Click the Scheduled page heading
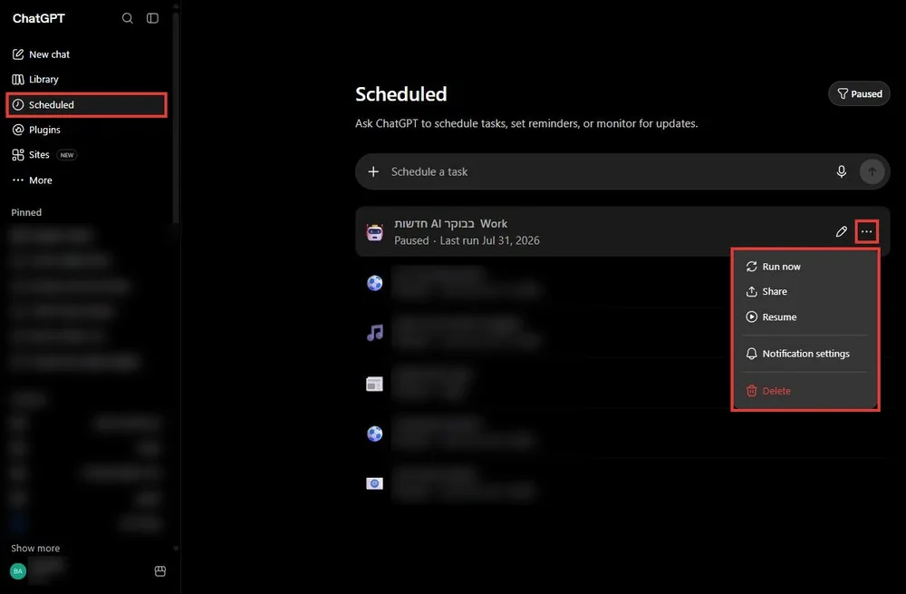 coord(401,94)
